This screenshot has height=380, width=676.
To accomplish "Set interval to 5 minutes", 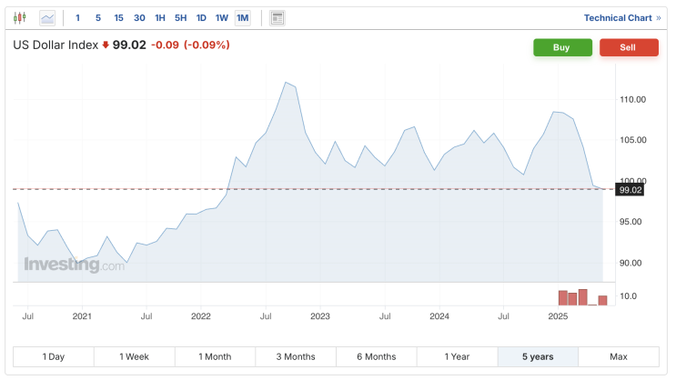I will [98, 18].
